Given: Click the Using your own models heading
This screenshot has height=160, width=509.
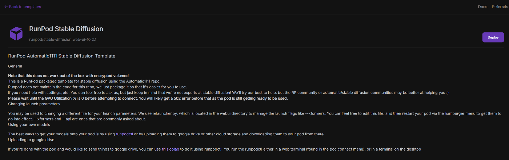Looking at the screenshot, I should coord(29,125).
